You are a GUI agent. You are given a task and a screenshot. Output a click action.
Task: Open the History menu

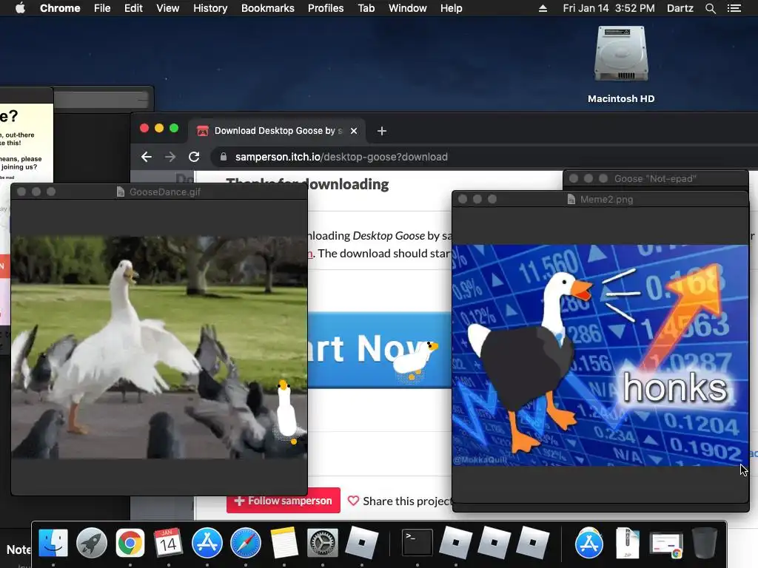click(x=210, y=8)
